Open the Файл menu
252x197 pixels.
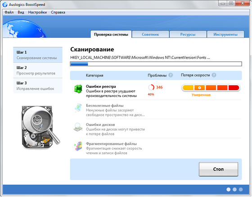click(x=9, y=12)
